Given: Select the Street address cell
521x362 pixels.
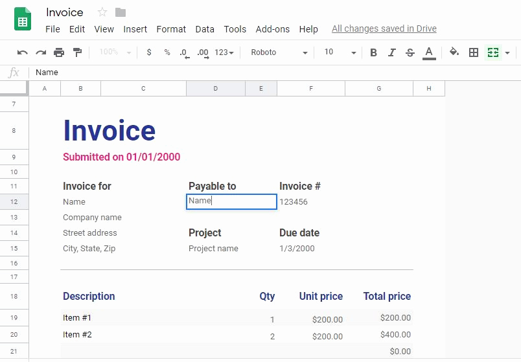Looking at the screenshot, I should pyautogui.click(x=89, y=233).
